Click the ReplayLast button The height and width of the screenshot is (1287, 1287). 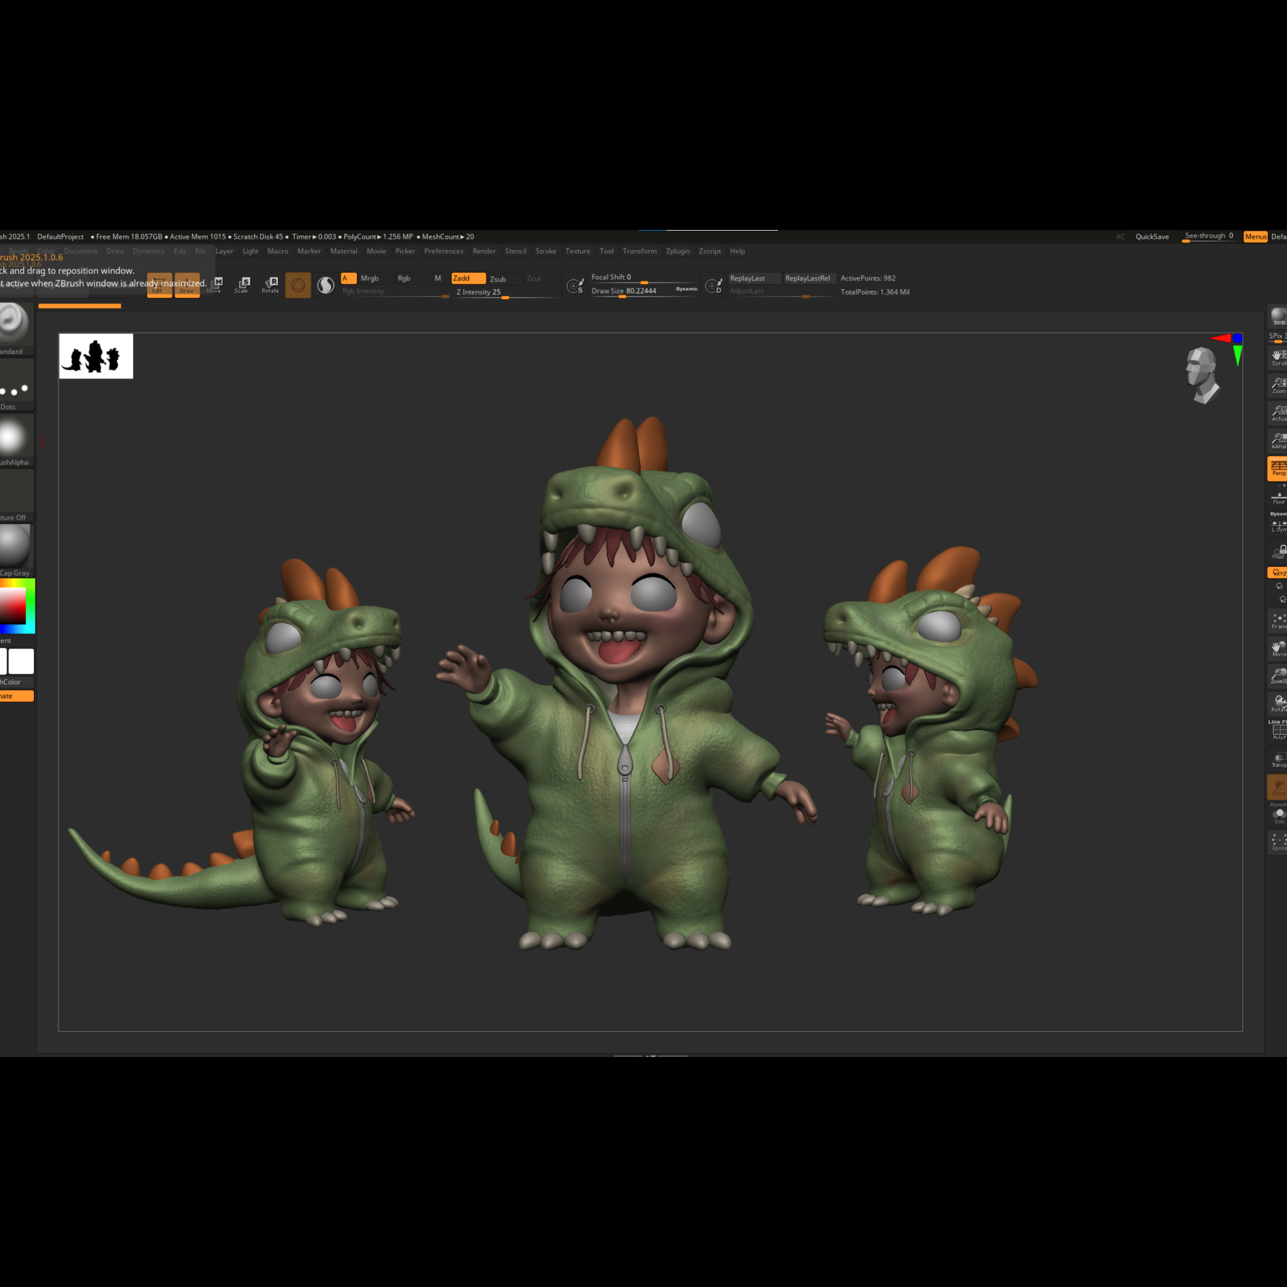[x=754, y=278]
